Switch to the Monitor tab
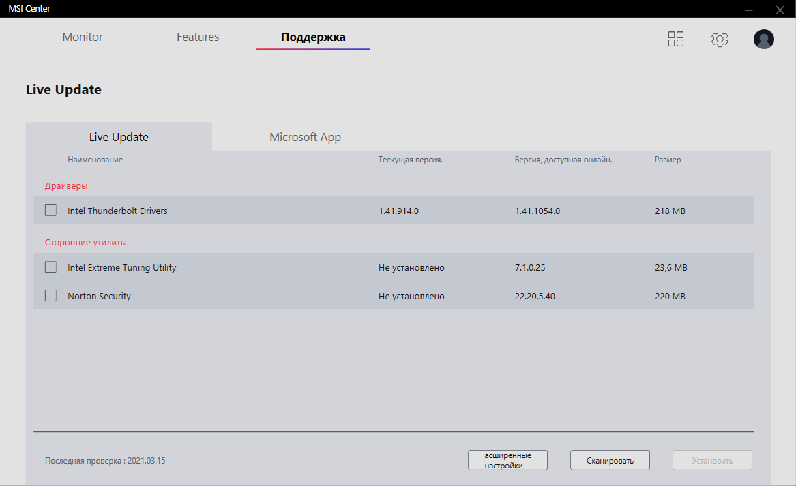Image resolution: width=796 pixels, height=486 pixels. tap(83, 37)
